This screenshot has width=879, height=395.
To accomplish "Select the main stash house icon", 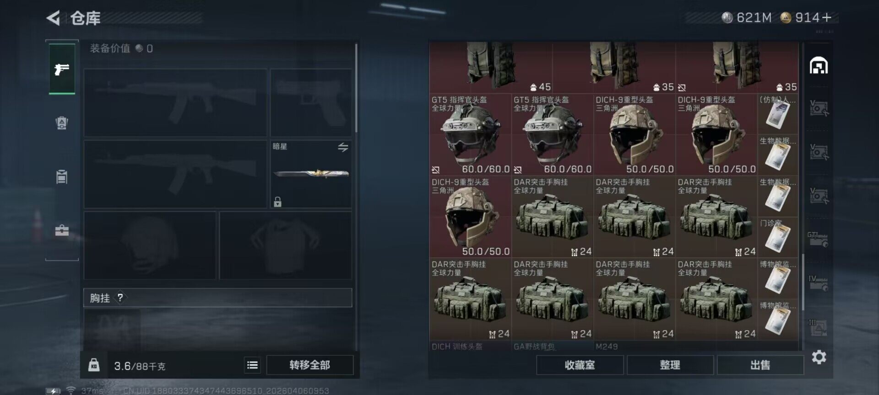I will tap(819, 66).
